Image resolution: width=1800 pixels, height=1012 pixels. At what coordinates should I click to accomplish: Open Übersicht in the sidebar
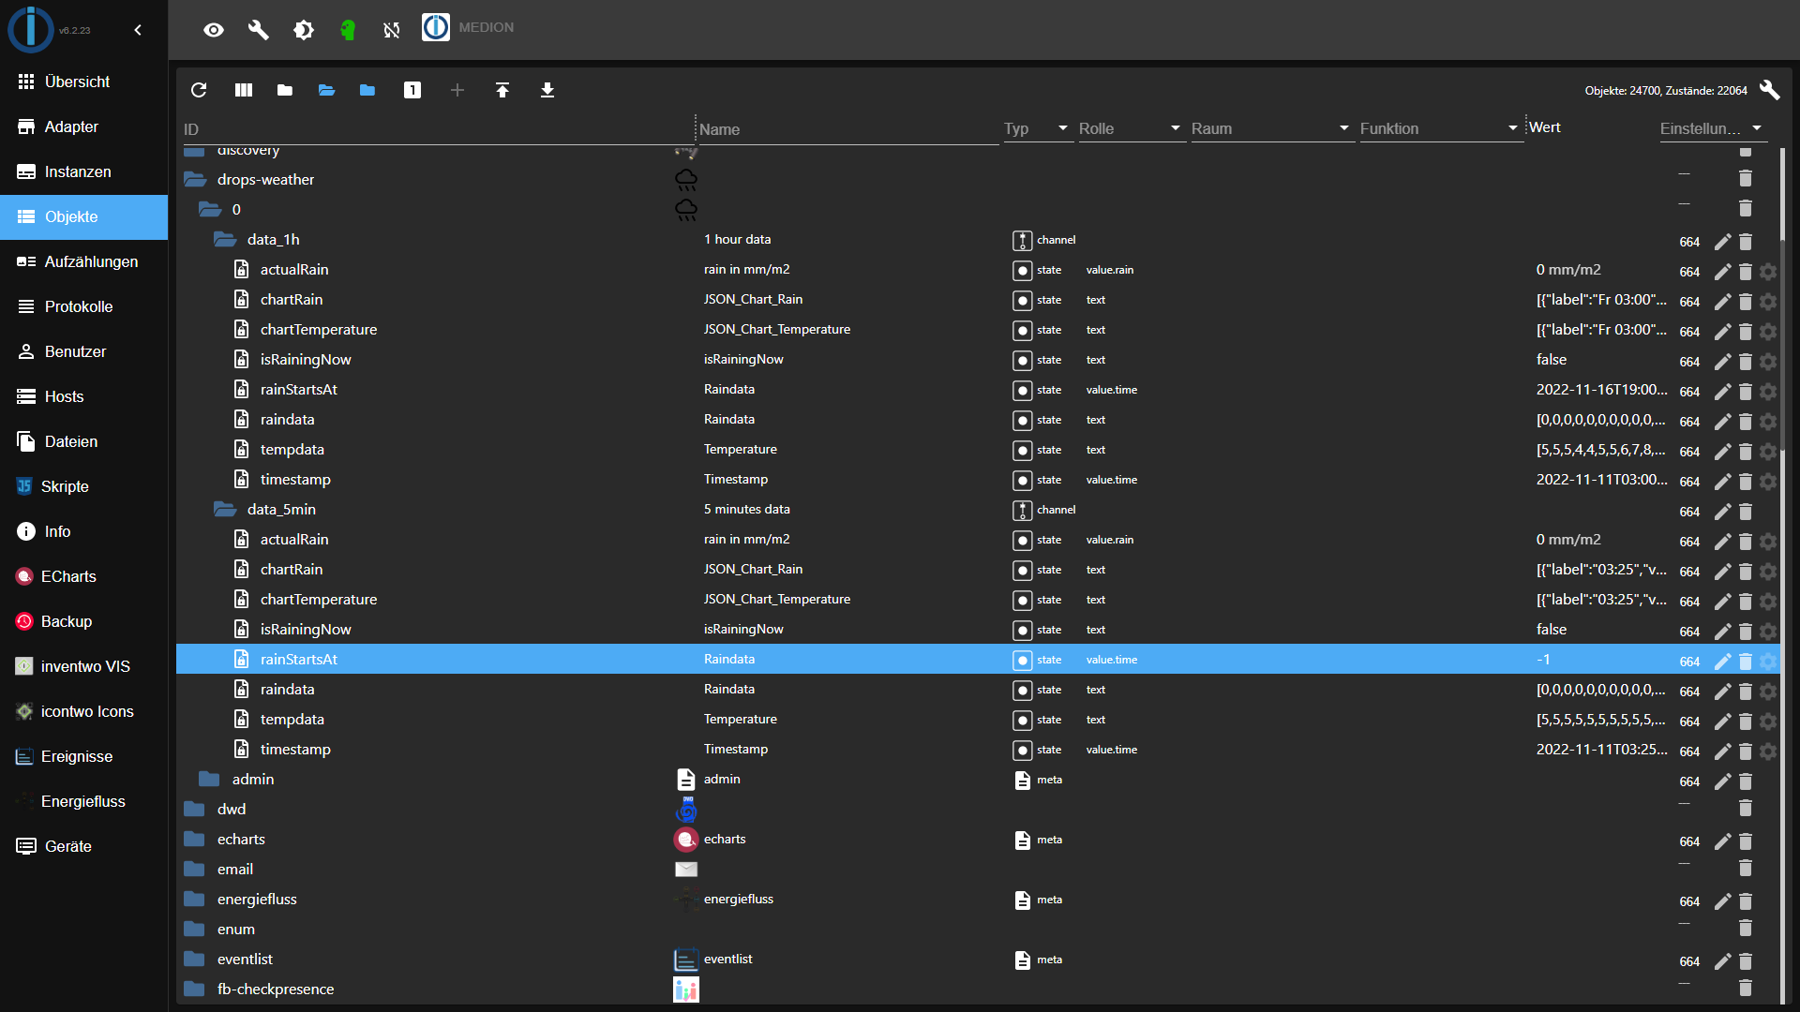84,82
